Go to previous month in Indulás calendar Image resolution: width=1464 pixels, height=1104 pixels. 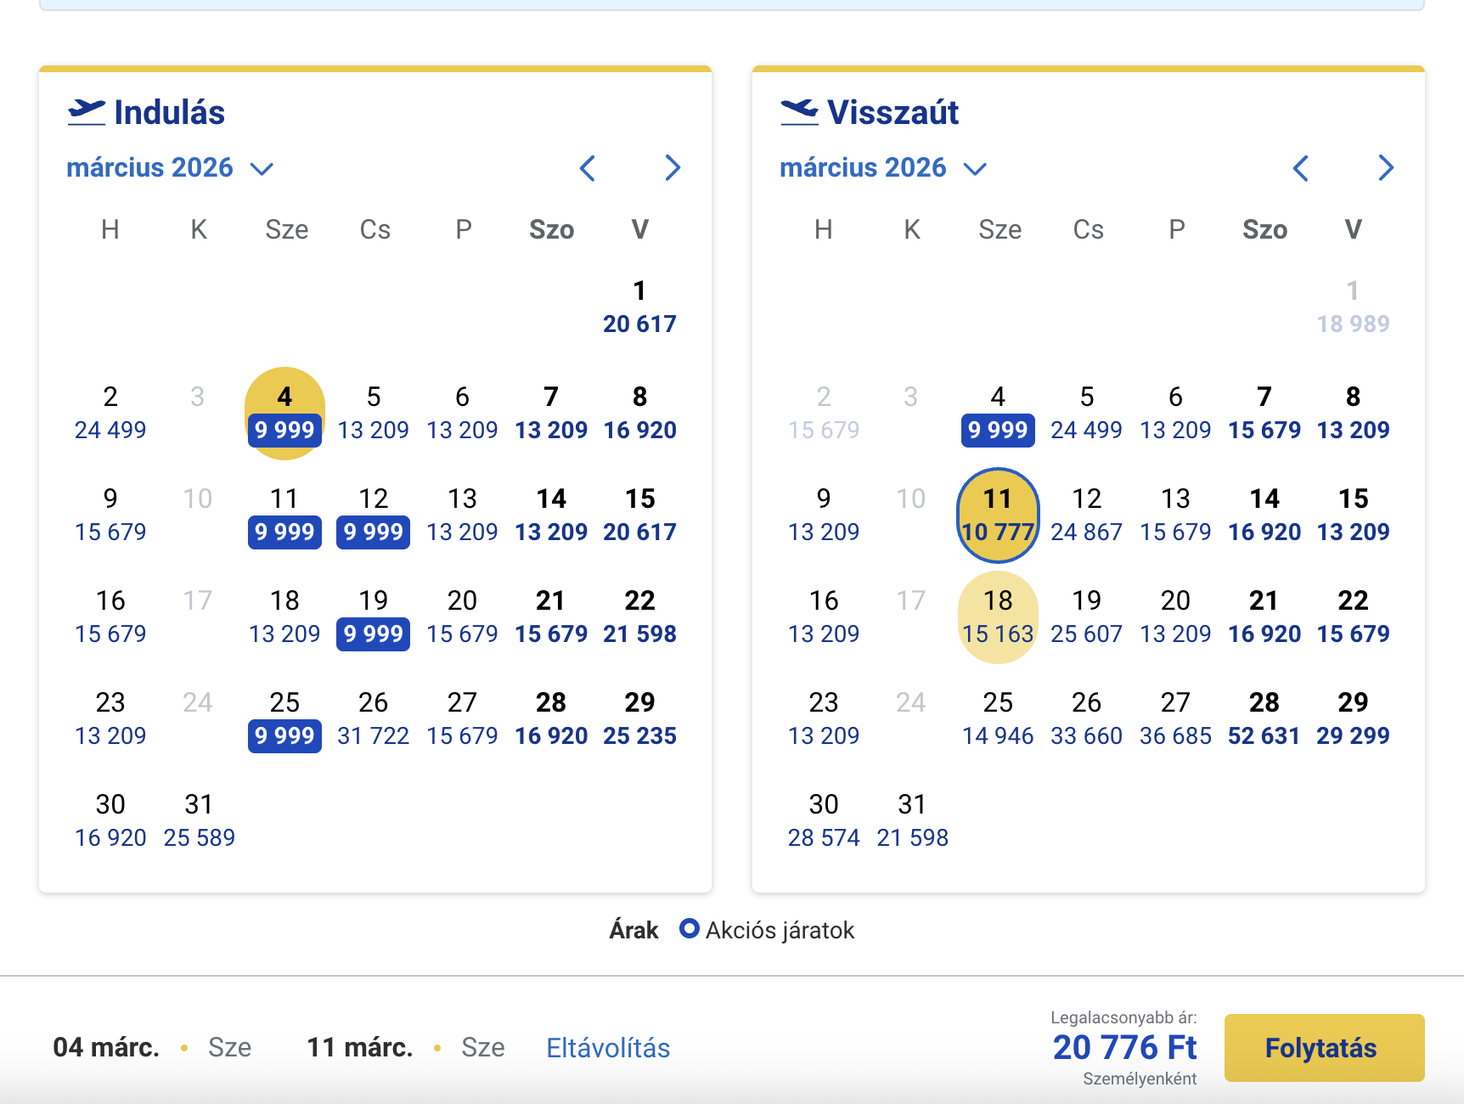coord(588,168)
